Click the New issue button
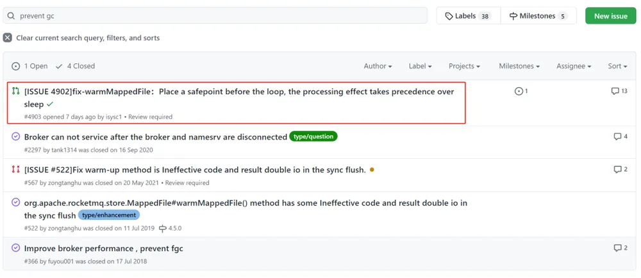Screen dimensions: 641x278 [611, 16]
